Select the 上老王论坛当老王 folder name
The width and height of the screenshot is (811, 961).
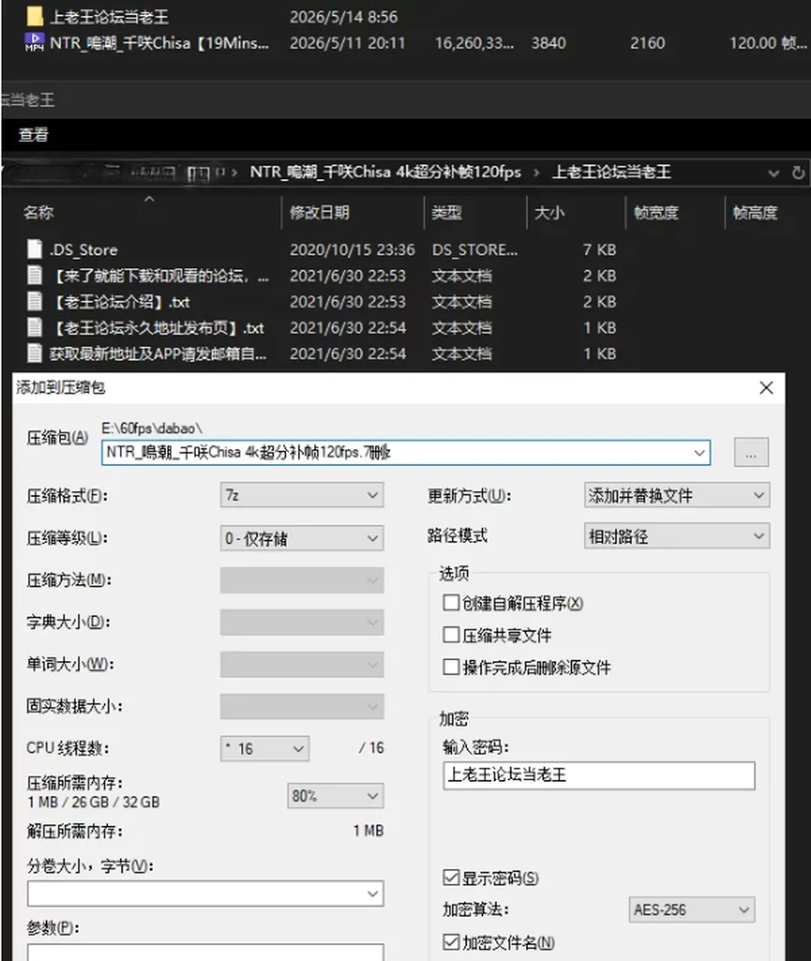(109, 17)
